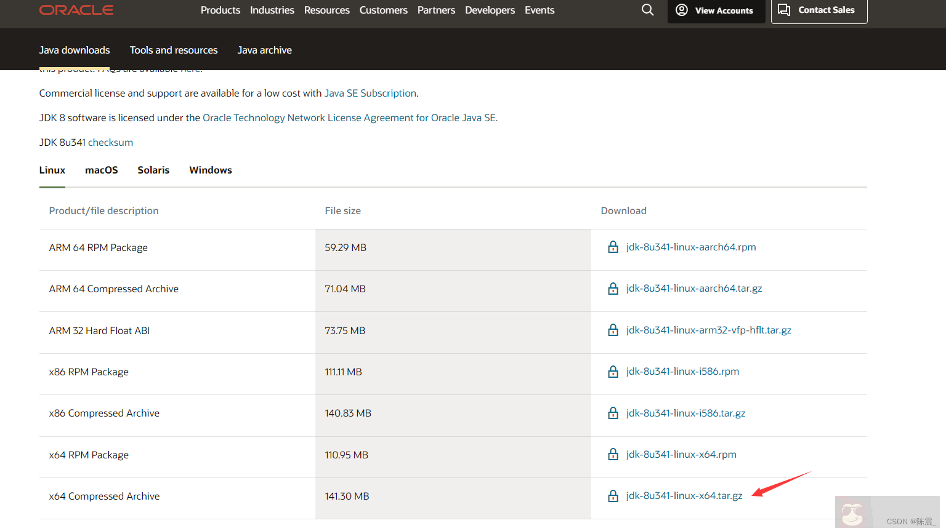Click the Oracle logo

(76, 10)
